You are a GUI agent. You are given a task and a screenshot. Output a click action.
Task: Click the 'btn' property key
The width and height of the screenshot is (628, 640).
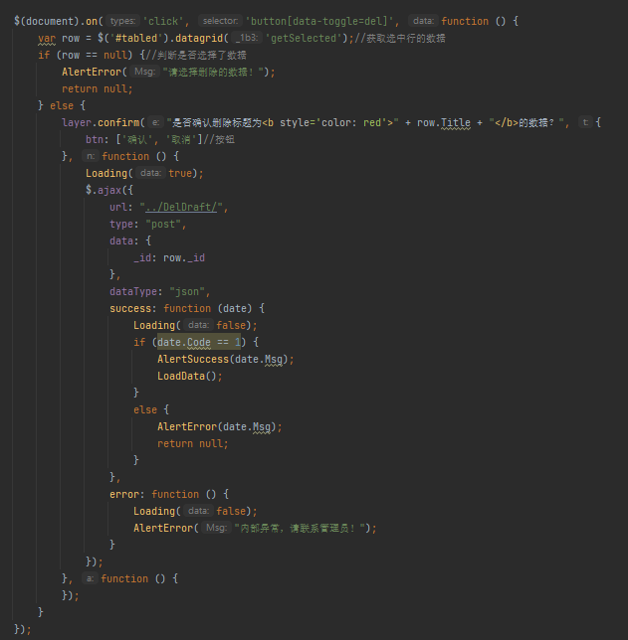pyautogui.click(x=95, y=139)
